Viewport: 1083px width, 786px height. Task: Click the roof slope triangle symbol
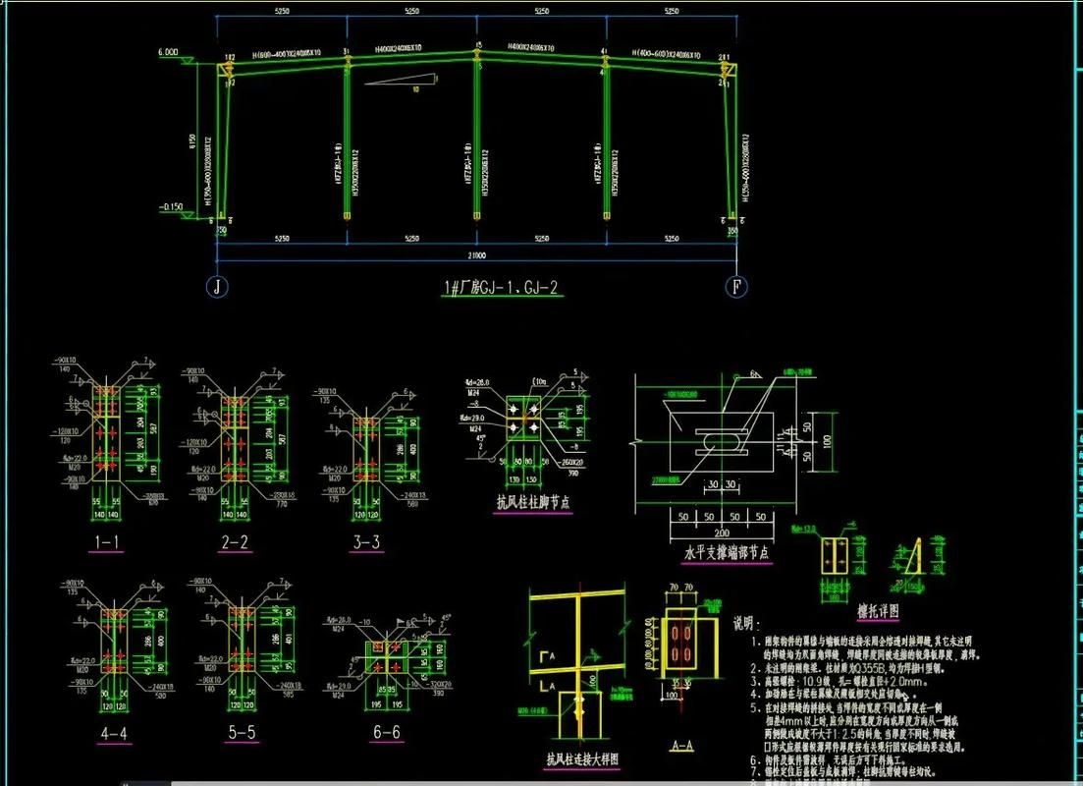(403, 81)
